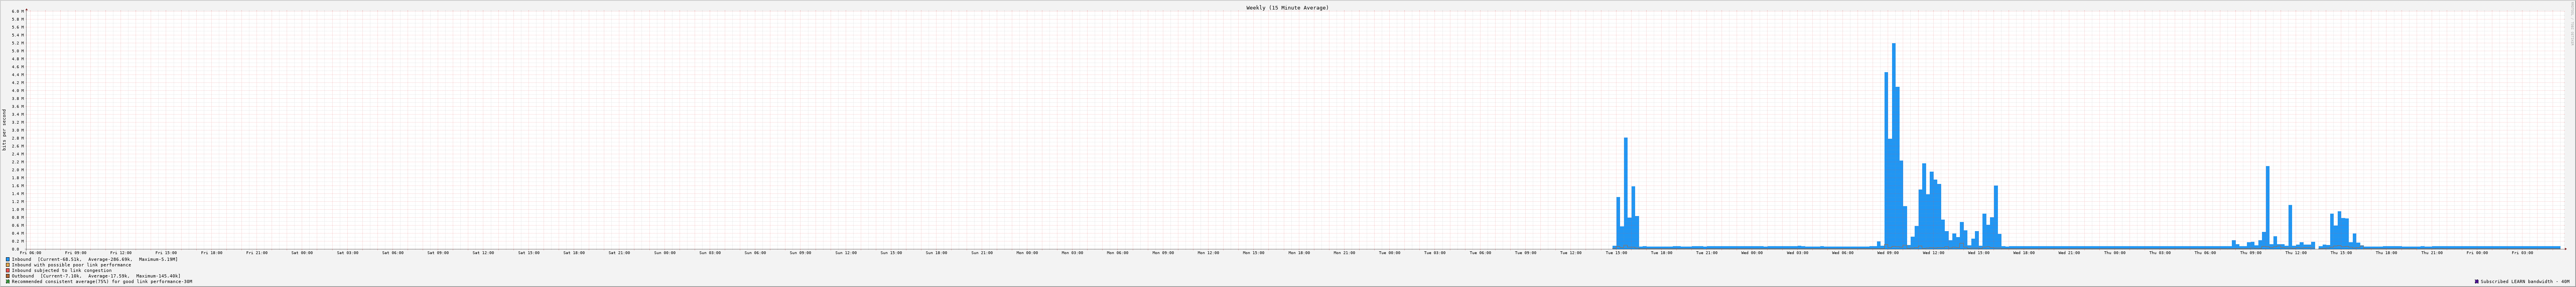
Task: Click the Wed 09:00 time axis label
Action: pyautogui.click(x=1888, y=253)
